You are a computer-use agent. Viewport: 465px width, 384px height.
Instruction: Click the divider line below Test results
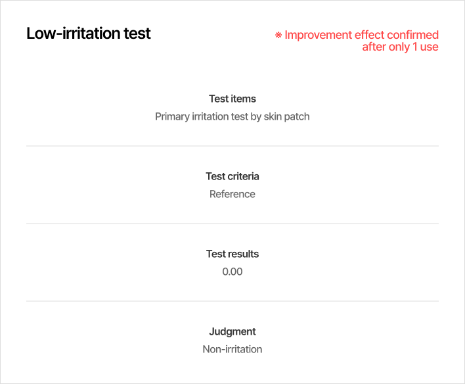(x=232, y=301)
